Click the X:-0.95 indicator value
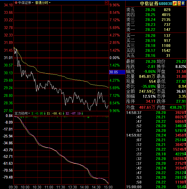 click(38, 113)
